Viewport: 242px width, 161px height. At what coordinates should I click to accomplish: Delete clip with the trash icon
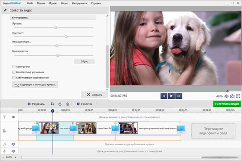pyautogui.click(x=67, y=104)
